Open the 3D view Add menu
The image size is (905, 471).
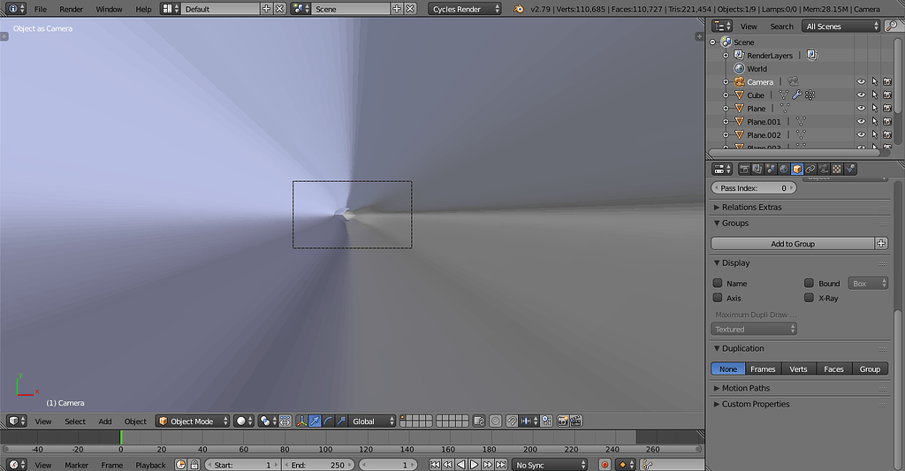105,422
